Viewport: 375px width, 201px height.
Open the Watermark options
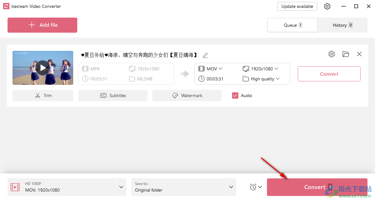pyautogui.click(x=187, y=95)
